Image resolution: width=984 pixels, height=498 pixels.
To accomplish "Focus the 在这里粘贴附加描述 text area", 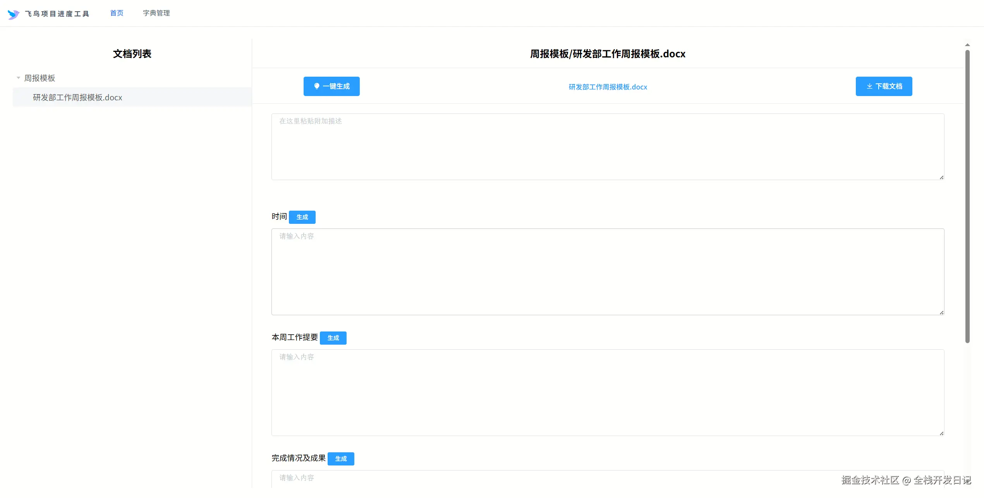I will coord(608,146).
